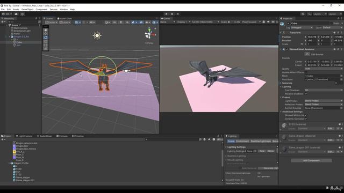The width and height of the screenshot is (344, 193).
Task: Open Reflection Probes dropdown
Action: [x=324, y=105]
